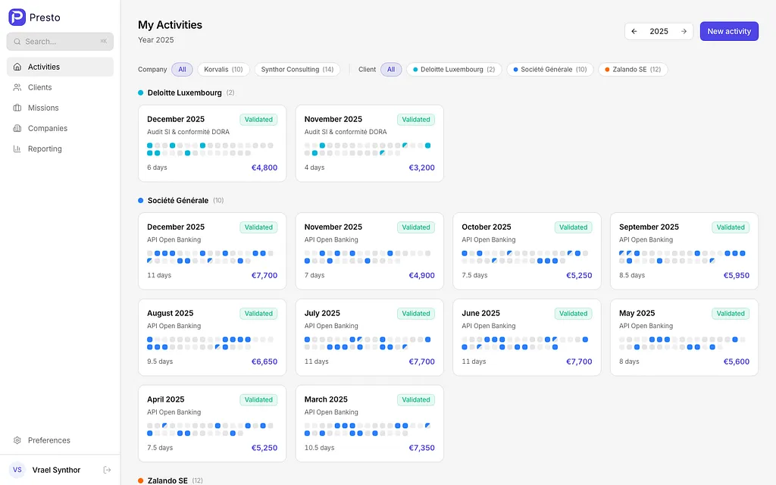776x485 pixels.
Task: Click the 10.5 days label
Action: [x=319, y=448]
